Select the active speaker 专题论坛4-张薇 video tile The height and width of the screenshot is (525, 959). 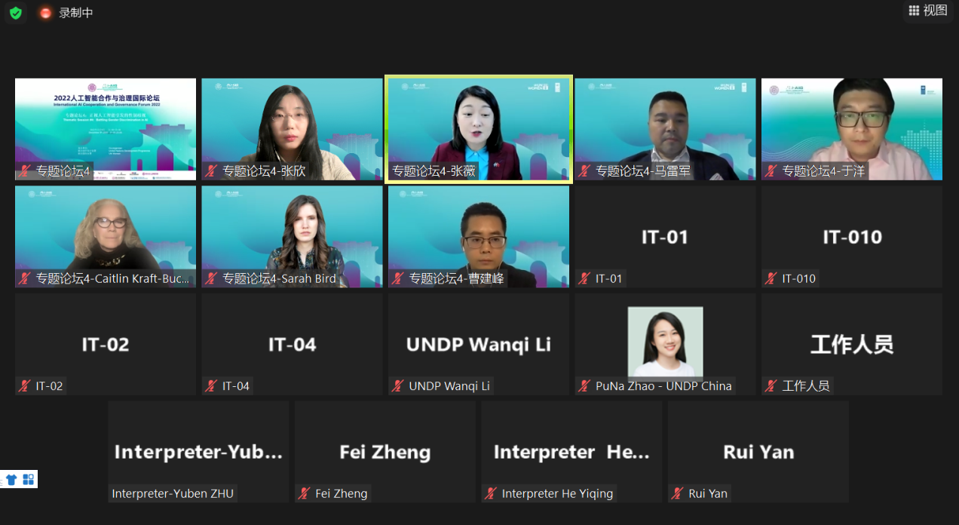pyautogui.click(x=479, y=129)
